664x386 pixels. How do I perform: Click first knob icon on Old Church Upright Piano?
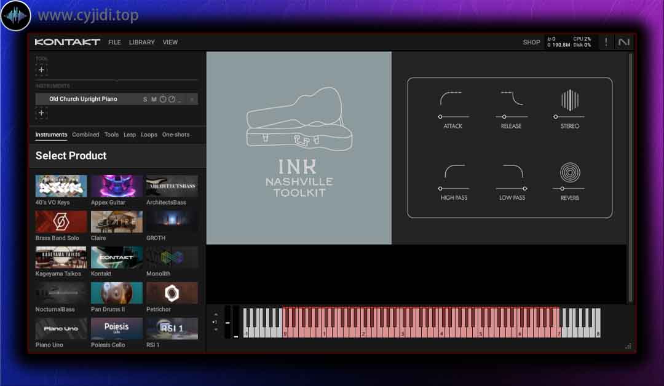[x=163, y=99]
